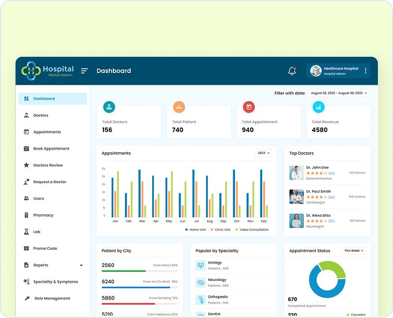This screenshot has height=318, width=393.
Task: Click the Total Doctors teal icon
Action: [x=109, y=107]
